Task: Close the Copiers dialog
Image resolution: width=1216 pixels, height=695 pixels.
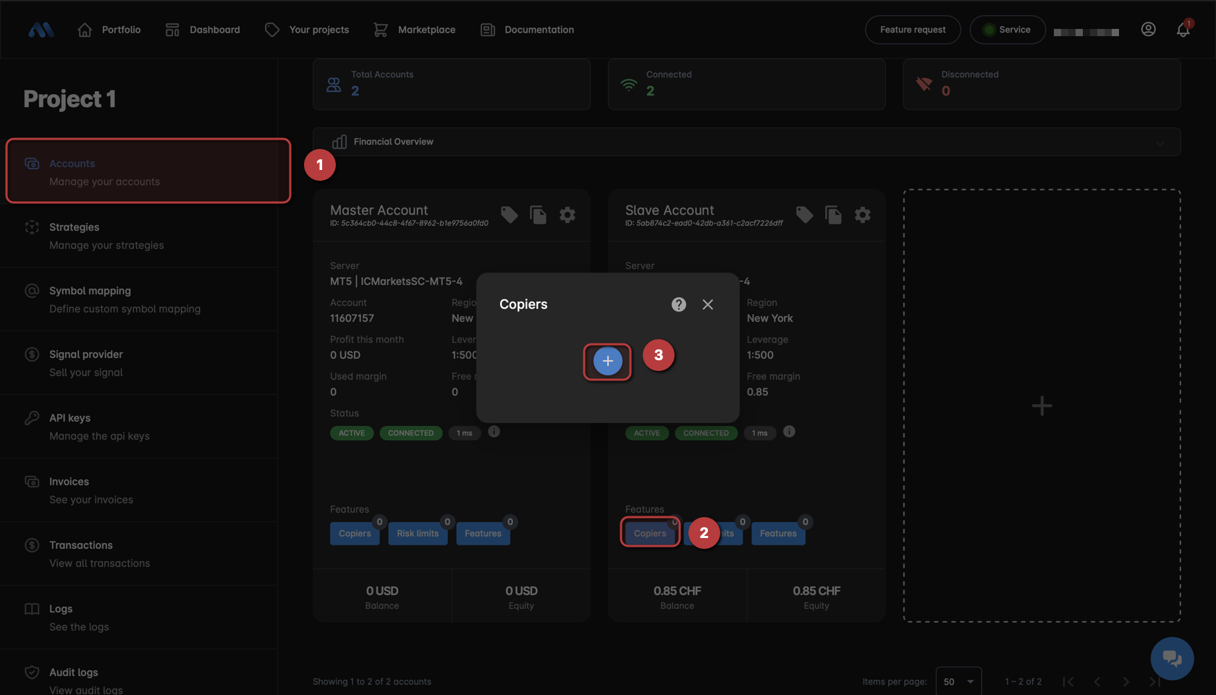Action: click(707, 304)
